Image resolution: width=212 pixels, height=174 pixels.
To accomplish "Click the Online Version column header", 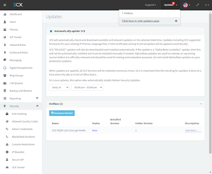I will 144,123.
